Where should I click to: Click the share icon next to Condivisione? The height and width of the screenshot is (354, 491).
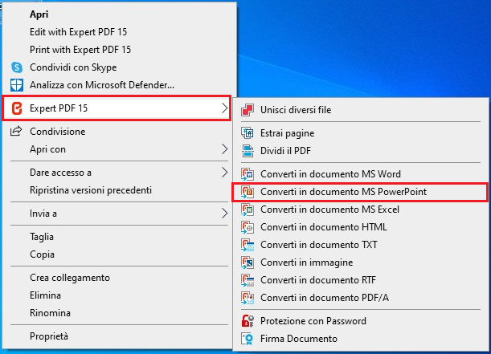pyautogui.click(x=16, y=131)
